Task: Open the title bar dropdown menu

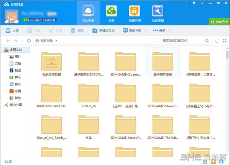Action: point(202,3)
